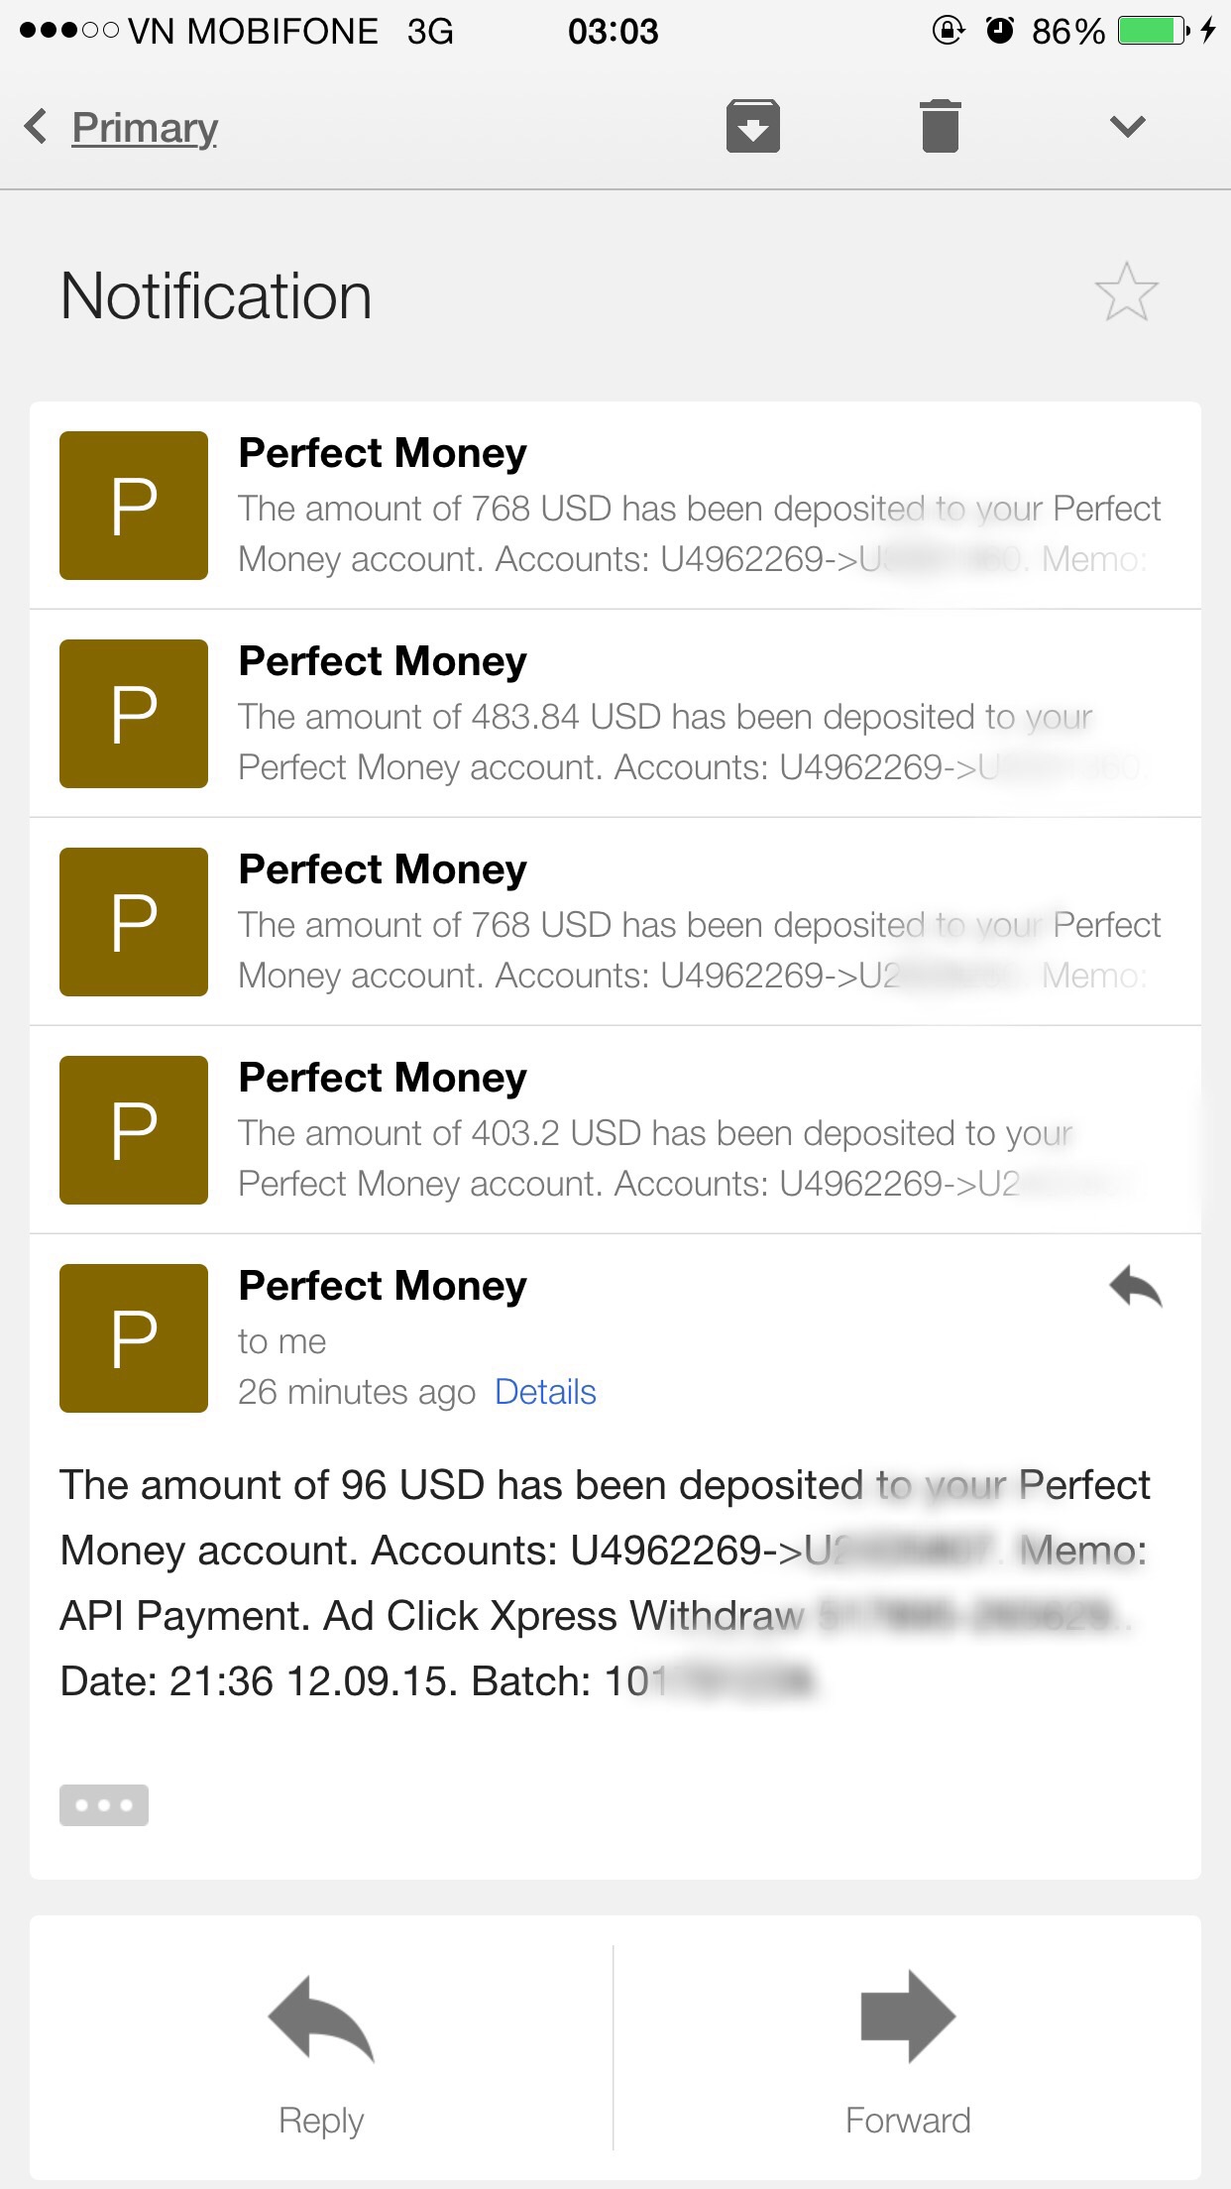Viewport: 1231px width, 2189px height.
Task: Tap the battery indicator in status bar
Action: click(x=1153, y=31)
